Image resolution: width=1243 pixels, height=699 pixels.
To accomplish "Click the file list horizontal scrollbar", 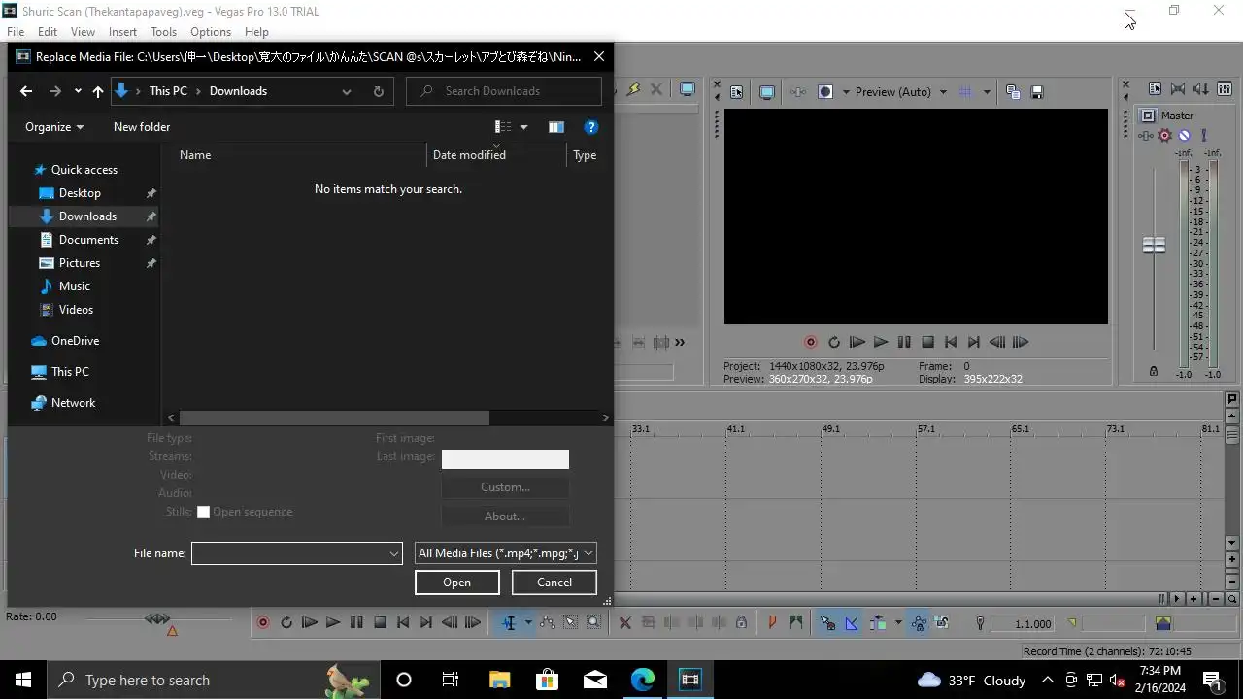I will 335,417.
